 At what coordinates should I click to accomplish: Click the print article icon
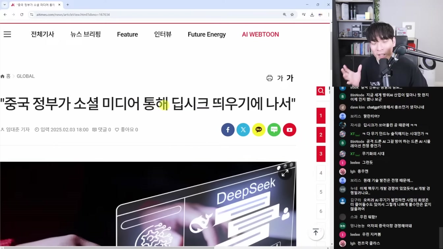click(x=270, y=78)
